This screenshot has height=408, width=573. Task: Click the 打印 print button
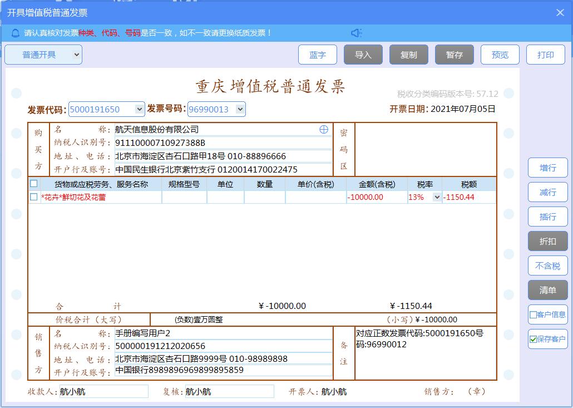pos(545,55)
